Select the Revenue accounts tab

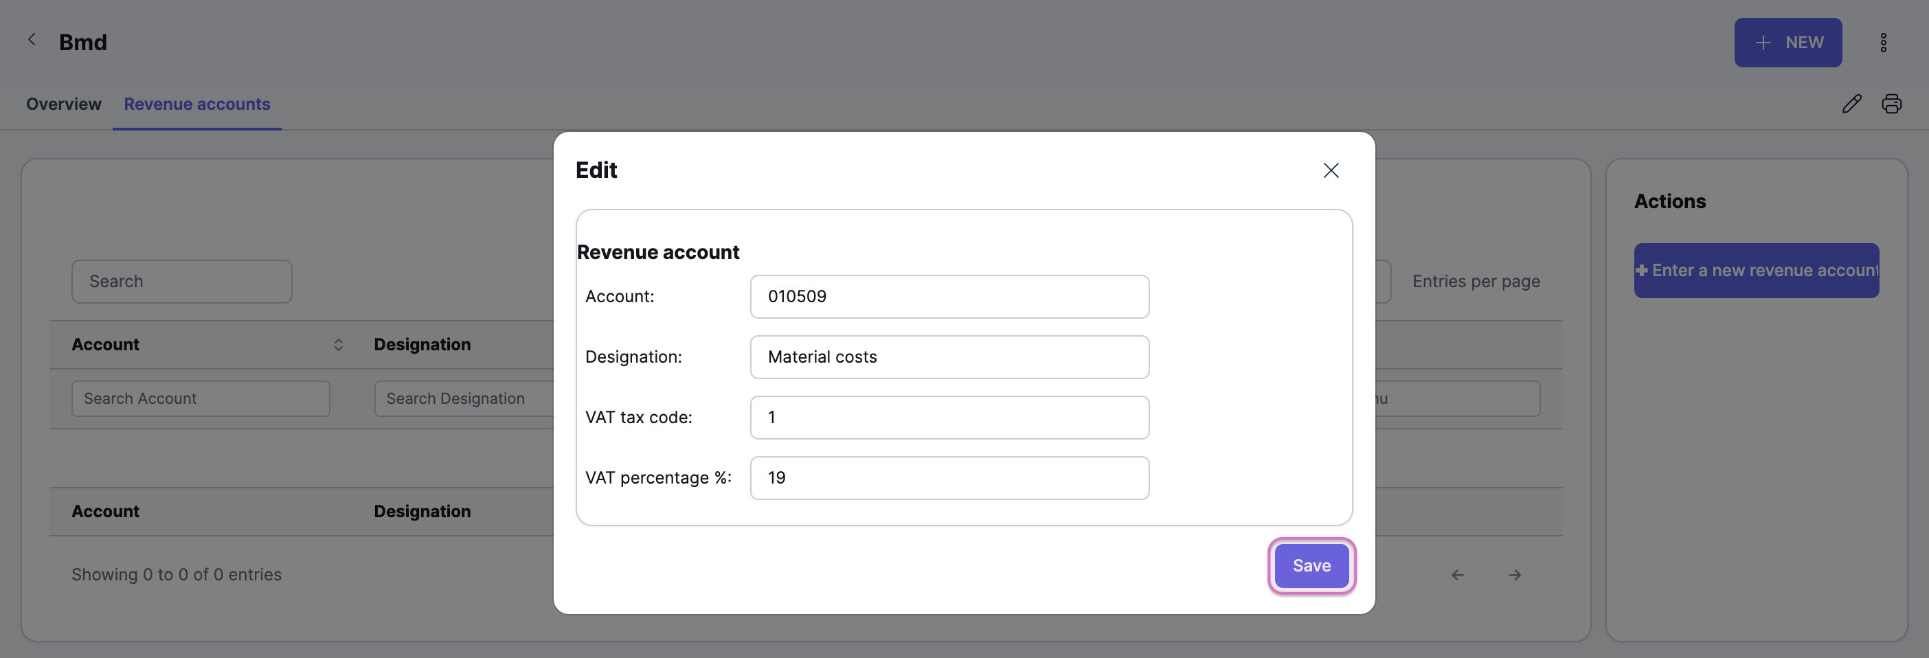197,104
